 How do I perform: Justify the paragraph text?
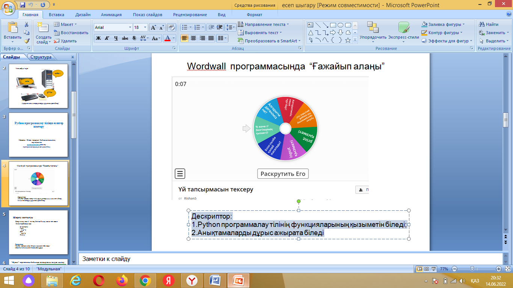pos(211,38)
